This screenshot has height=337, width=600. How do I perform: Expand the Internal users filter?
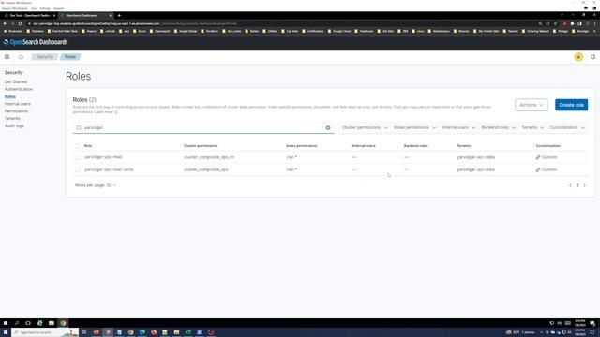click(458, 127)
